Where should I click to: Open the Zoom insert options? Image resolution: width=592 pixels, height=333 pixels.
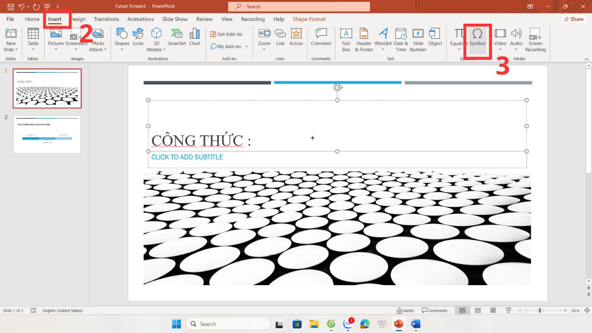[264, 39]
